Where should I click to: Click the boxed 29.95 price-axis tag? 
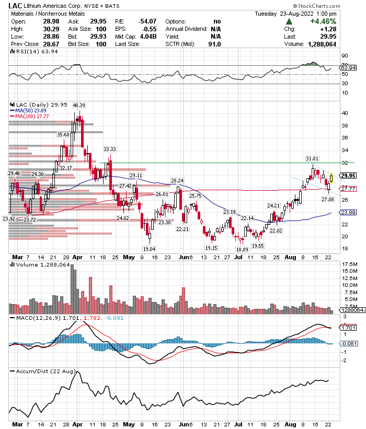pyautogui.click(x=348, y=176)
